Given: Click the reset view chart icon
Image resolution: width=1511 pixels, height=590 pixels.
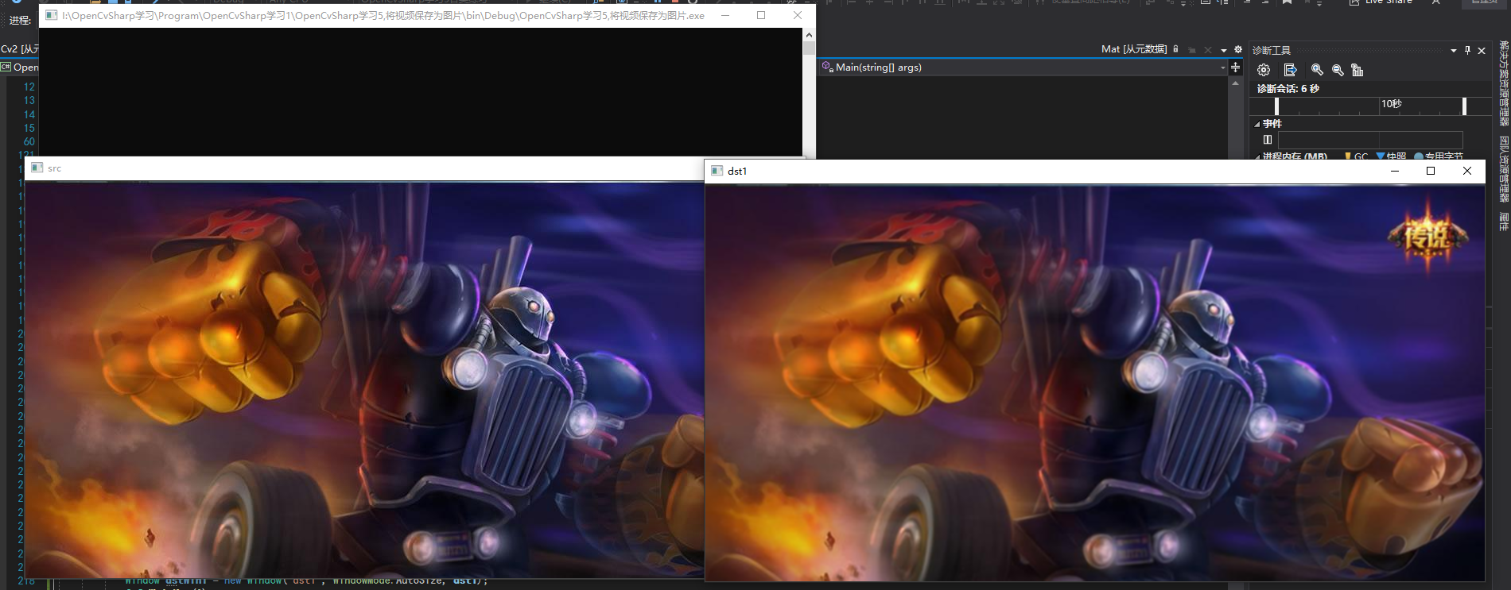Looking at the screenshot, I should pyautogui.click(x=1358, y=70).
